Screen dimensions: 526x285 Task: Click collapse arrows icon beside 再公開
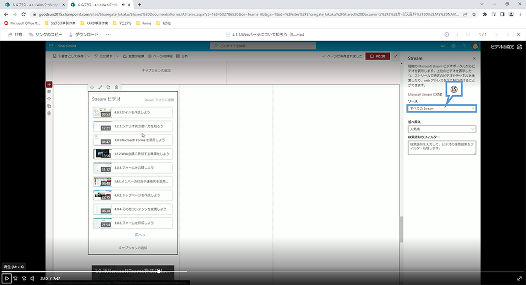396,56
